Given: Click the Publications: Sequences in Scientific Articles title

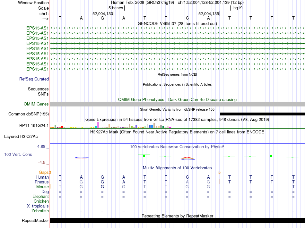Looking at the screenshot, I should pyautogui.click(x=177, y=84).
